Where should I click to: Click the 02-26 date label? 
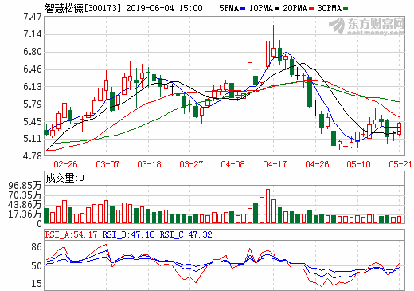(65, 164)
